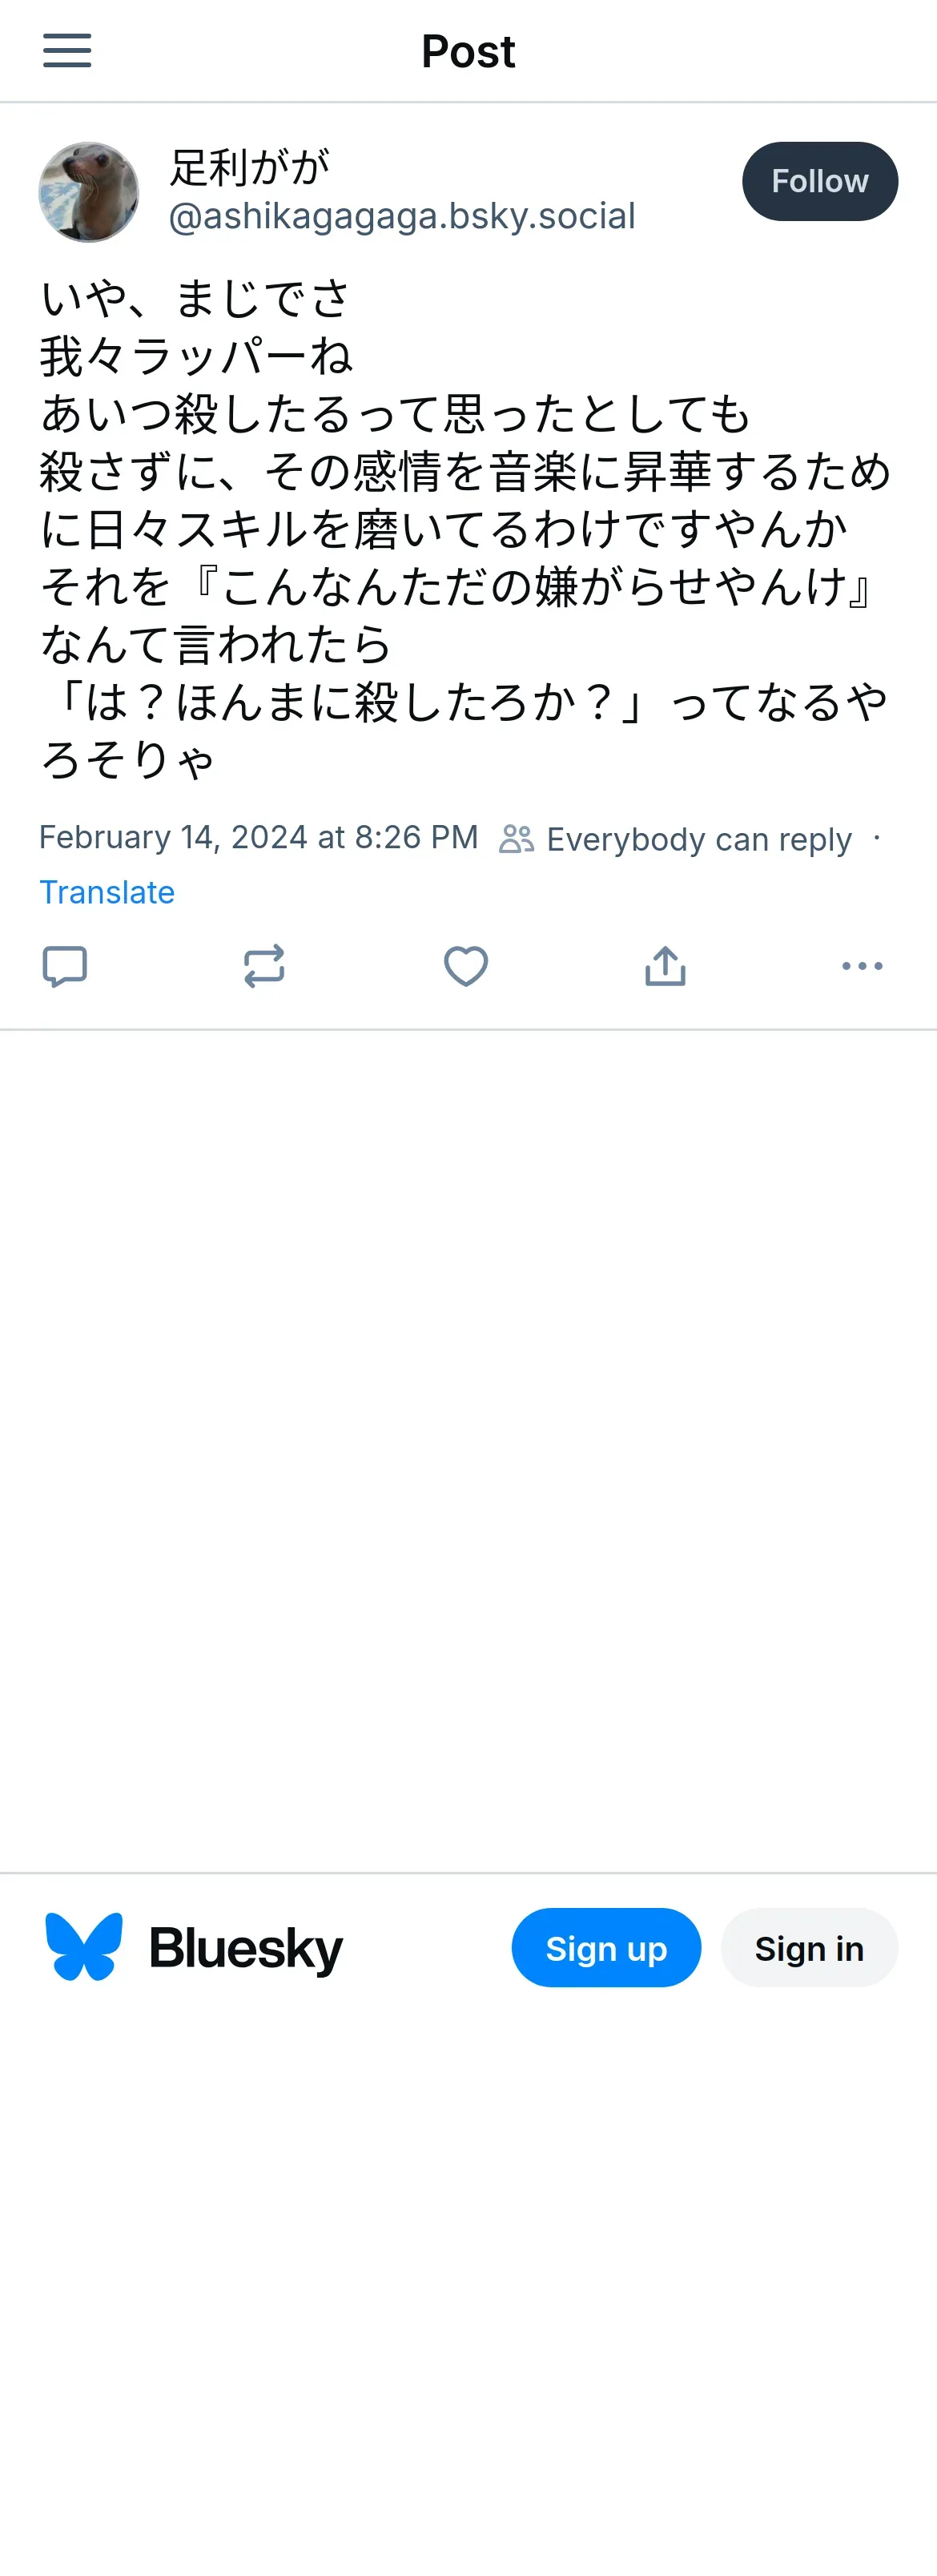This screenshot has height=2576, width=937.
Task: Open the Sign in page
Action: tap(809, 1948)
